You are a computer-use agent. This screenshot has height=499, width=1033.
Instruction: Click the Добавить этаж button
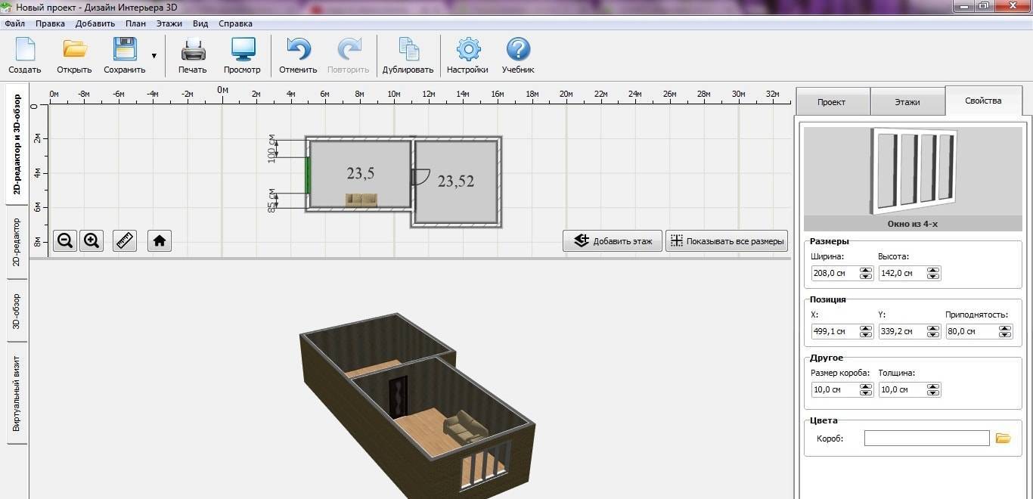coord(613,241)
